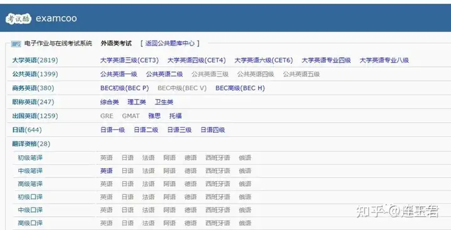Open 翻译资格(28) category
Viewport: 451px width, 230px height.
[x=31, y=144]
